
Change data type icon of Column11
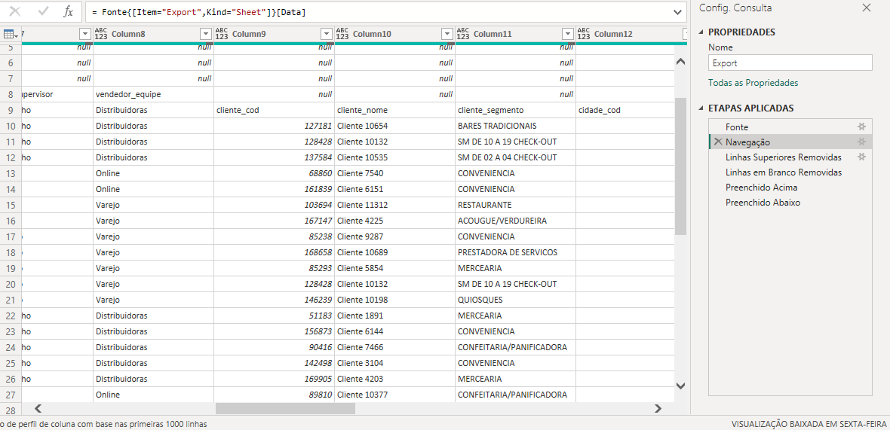pyautogui.click(x=463, y=34)
